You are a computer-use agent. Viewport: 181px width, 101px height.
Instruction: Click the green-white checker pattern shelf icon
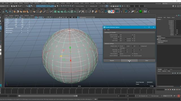coord(109,12)
